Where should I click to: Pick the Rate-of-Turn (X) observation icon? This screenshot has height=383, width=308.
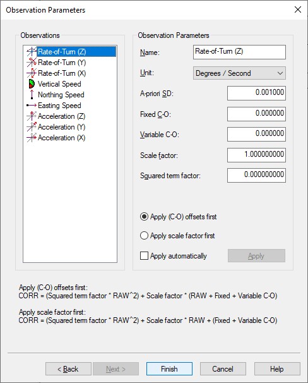[x=32, y=73]
